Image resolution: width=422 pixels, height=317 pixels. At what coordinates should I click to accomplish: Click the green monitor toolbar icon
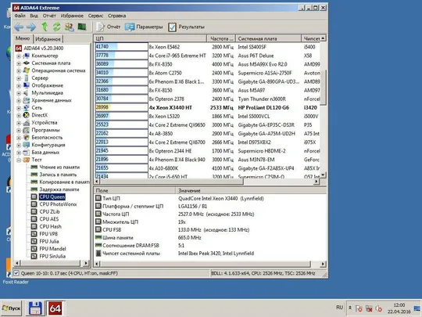coord(82,27)
